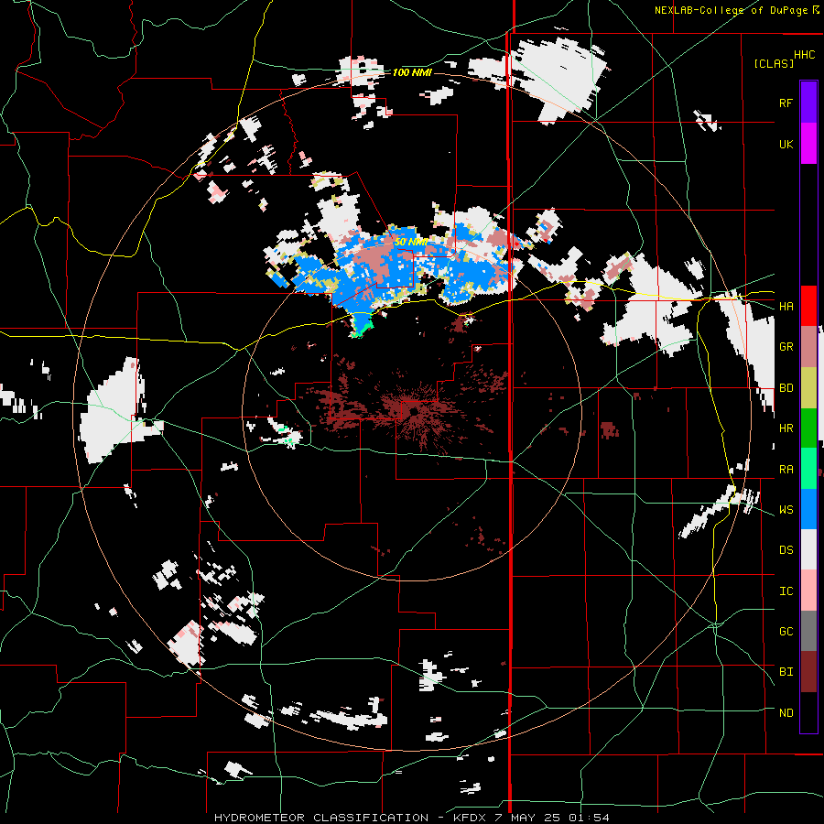
Task: Click the NEXLAB-College of DuPage watermark text
Action: 732,10
